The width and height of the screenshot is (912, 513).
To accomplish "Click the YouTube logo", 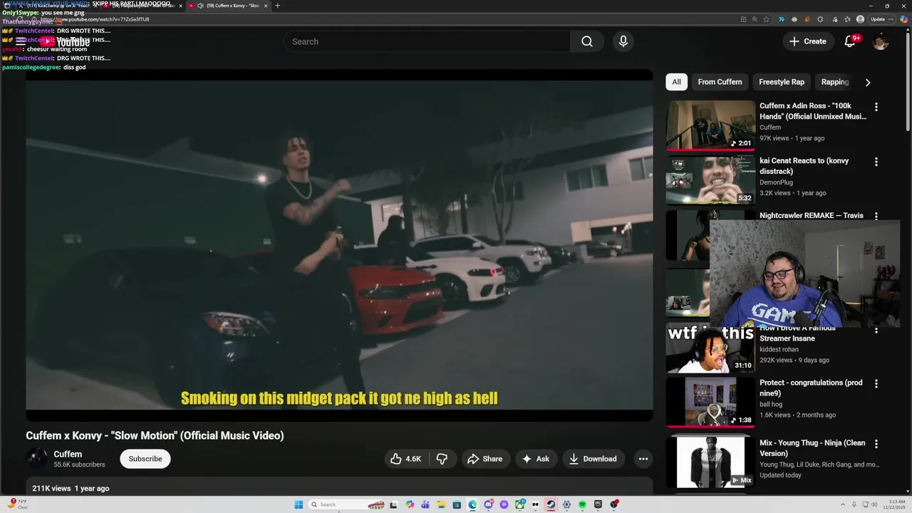I will (64, 42).
